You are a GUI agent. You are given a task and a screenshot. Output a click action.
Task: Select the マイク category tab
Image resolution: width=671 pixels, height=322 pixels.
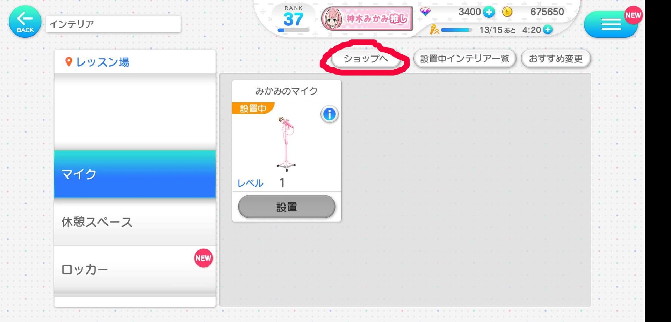135,174
